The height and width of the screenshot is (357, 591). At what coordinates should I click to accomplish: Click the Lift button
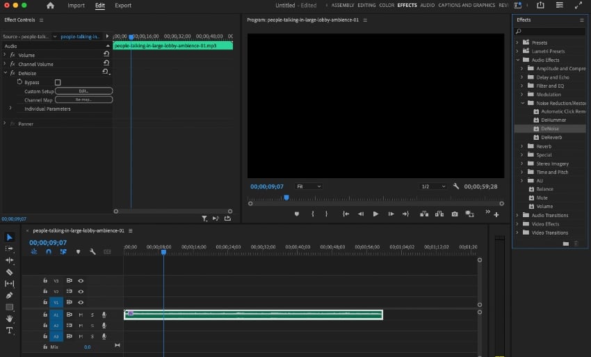(x=424, y=214)
